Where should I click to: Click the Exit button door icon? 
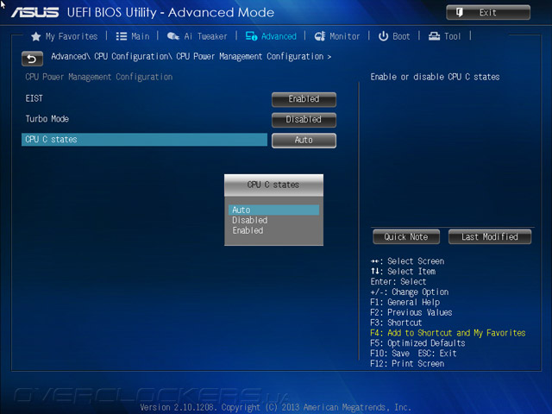[460, 12]
